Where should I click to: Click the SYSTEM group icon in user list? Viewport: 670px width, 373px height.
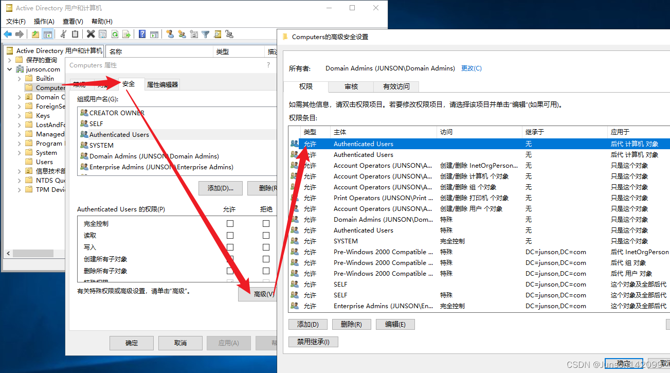(84, 145)
